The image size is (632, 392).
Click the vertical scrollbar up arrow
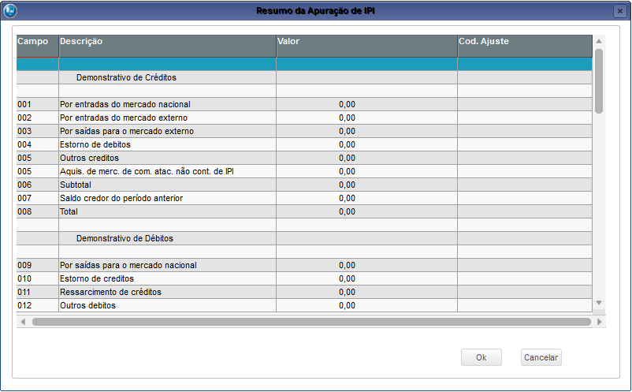coord(599,41)
